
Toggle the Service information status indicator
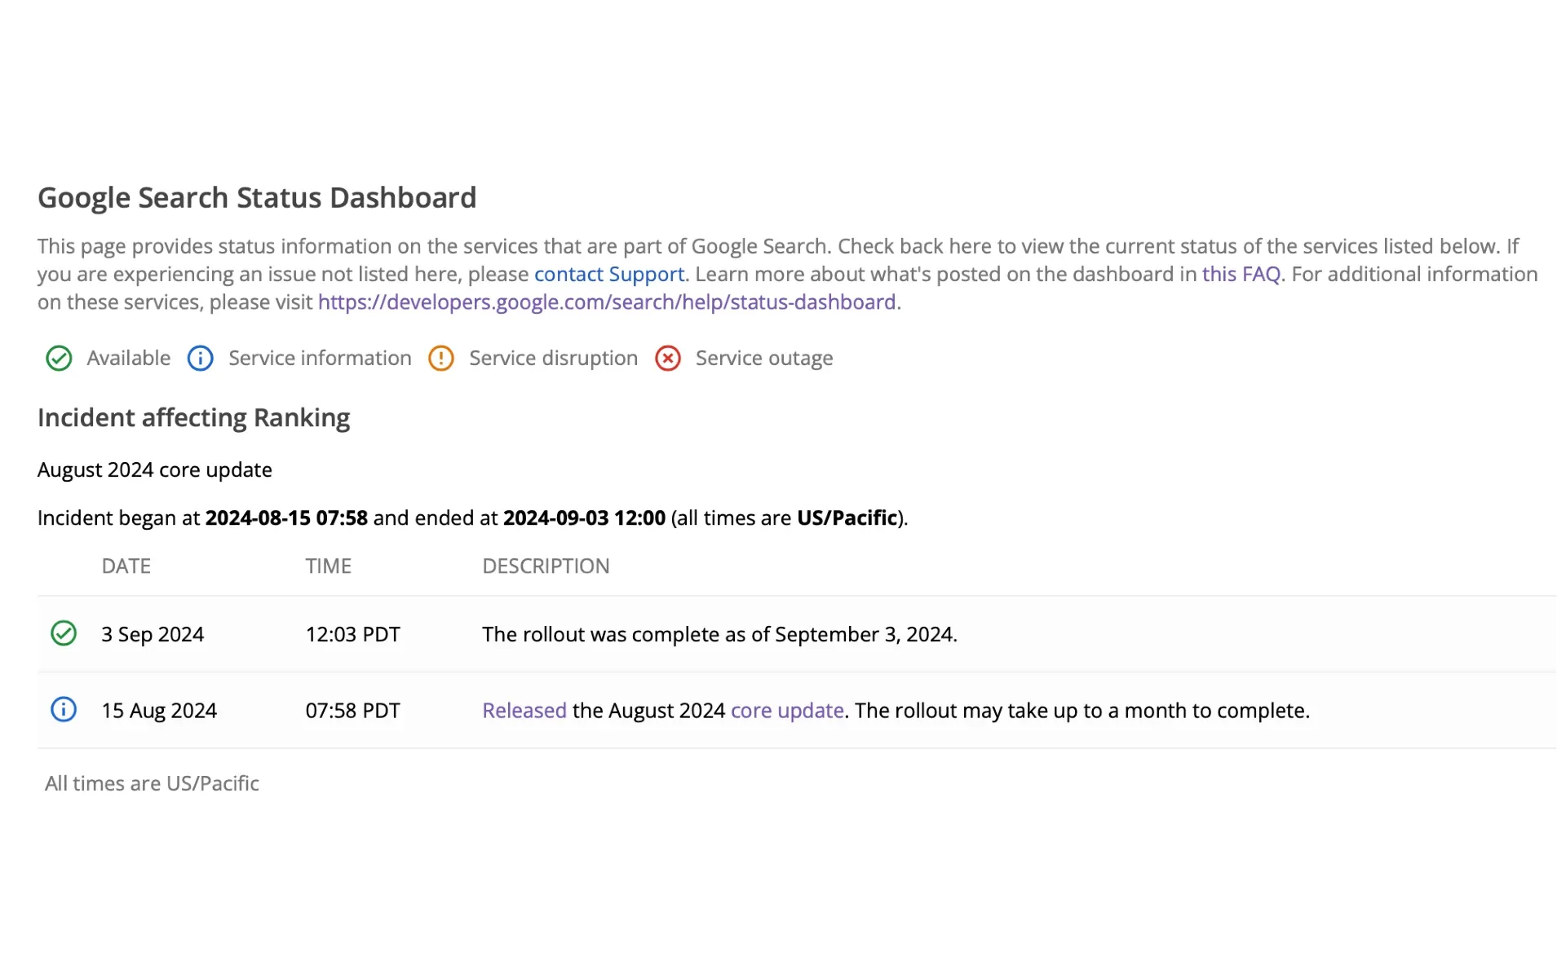(200, 359)
